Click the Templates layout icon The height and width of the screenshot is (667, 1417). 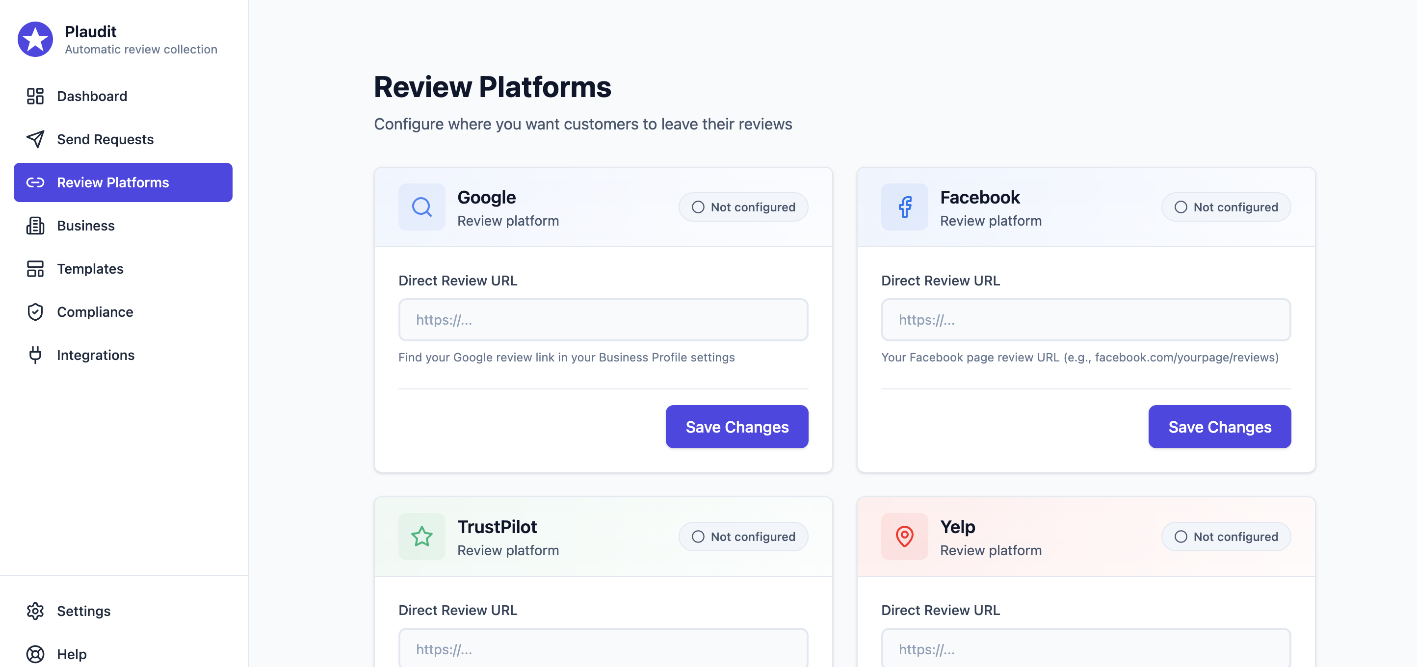tap(35, 269)
